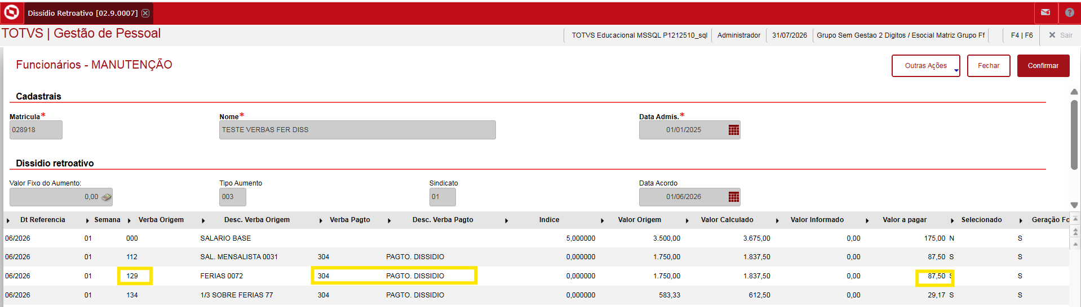Open the mail notifications icon
This screenshot has width=1081, height=307.
pyautogui.click(x=1045, y=12)
